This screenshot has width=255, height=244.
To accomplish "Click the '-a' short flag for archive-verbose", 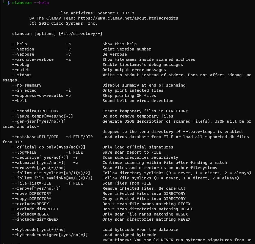I will click(x=68, y=59).
